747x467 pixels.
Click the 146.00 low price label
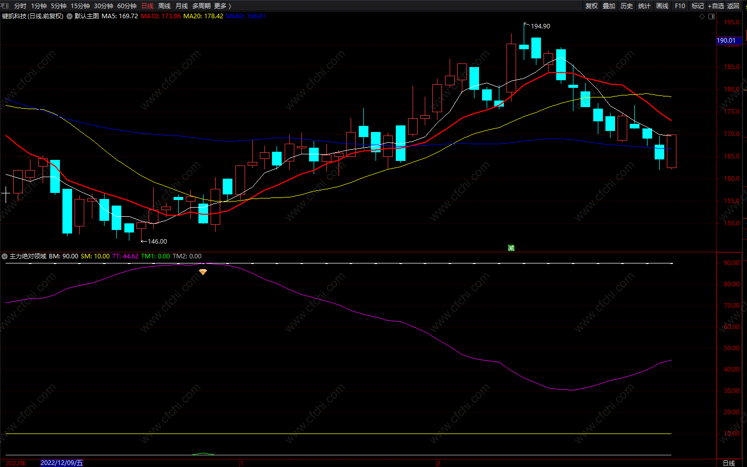click(x=157, y=242)
